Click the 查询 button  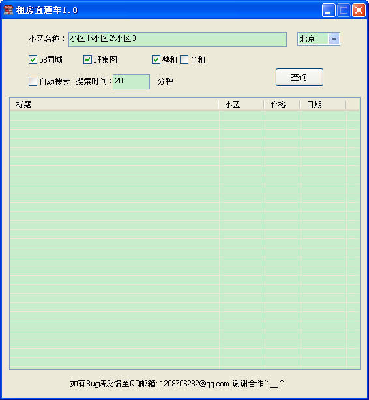[x=299, y=77]
